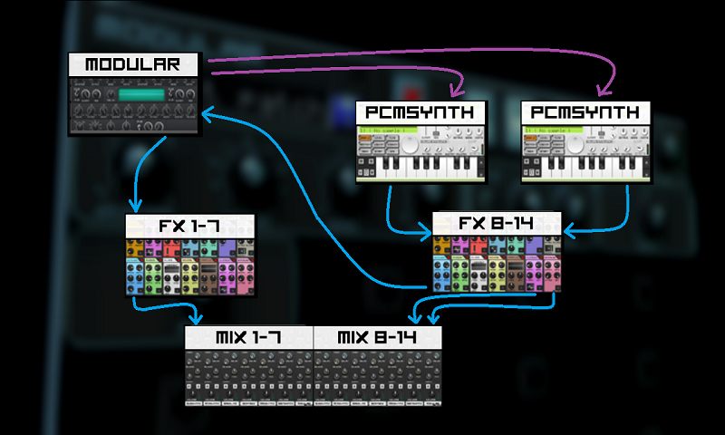Click the MODULAR module title label
725x435 pixels.
[134, 64]
